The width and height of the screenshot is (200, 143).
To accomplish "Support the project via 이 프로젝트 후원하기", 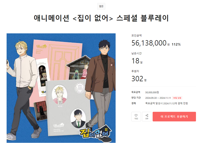I will 174,116.
